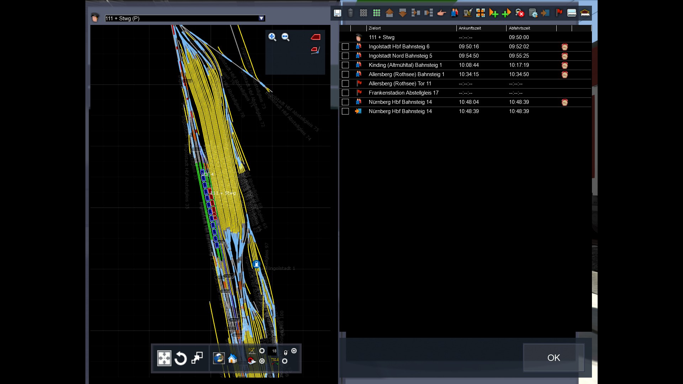
Task: Toggle the magnet snap radio button
Action: 262,361
